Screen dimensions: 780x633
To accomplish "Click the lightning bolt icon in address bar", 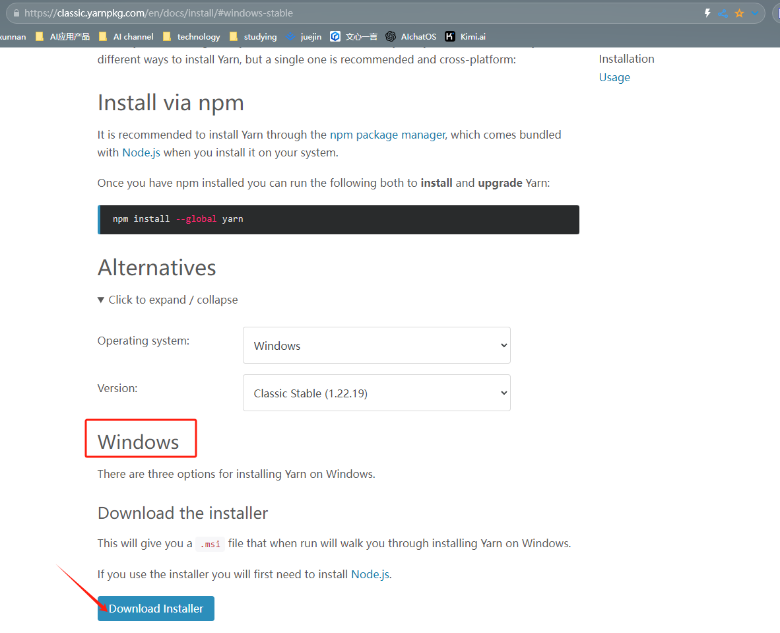I will click(x=707, y=13).
